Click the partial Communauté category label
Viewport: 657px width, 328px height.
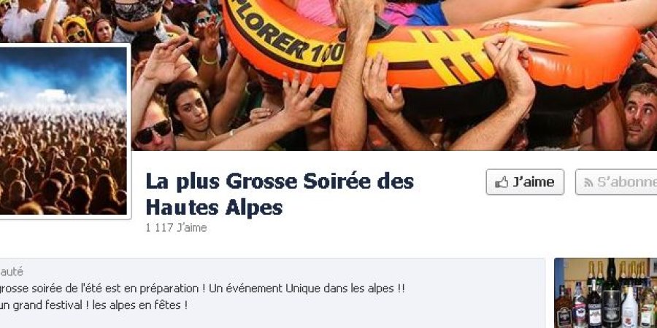(11, 272)
